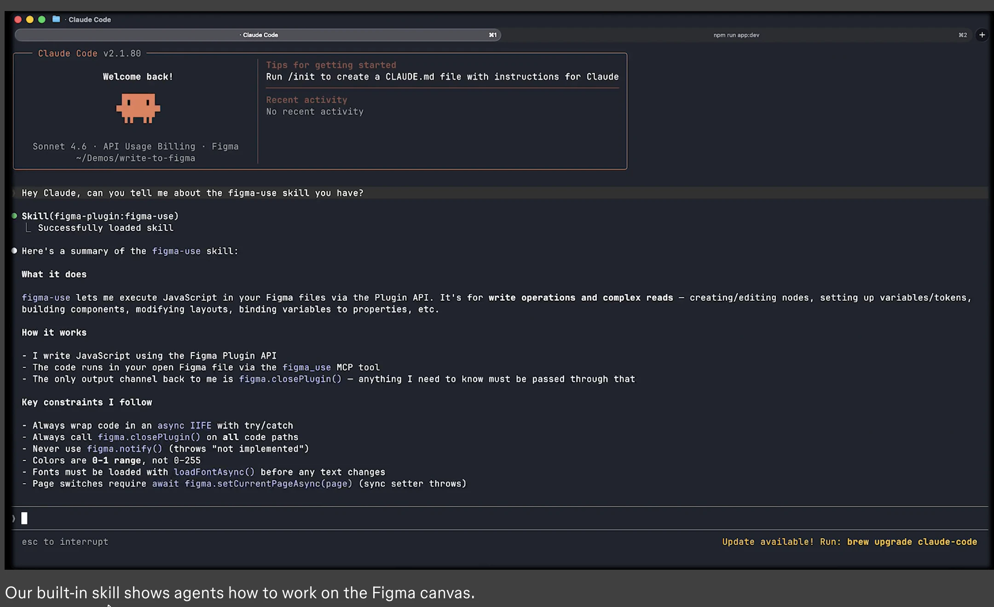The width and height of the screenshot is (994, 607).
Task: Click the Sonnet 4.6 model label
Action: point(59,146)
